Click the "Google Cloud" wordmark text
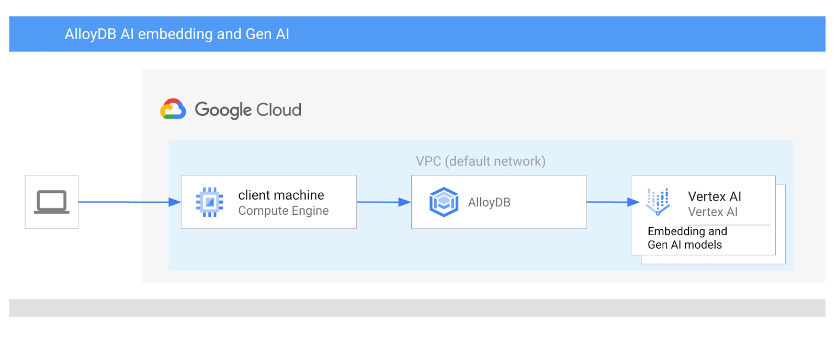837x338 pixels. pos(248,110)
